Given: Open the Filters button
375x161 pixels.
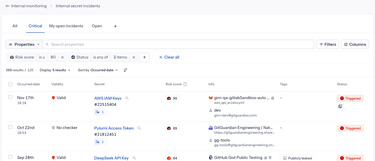Looking at the screenshot, I should pyautogui.click(x=328, y=44).
